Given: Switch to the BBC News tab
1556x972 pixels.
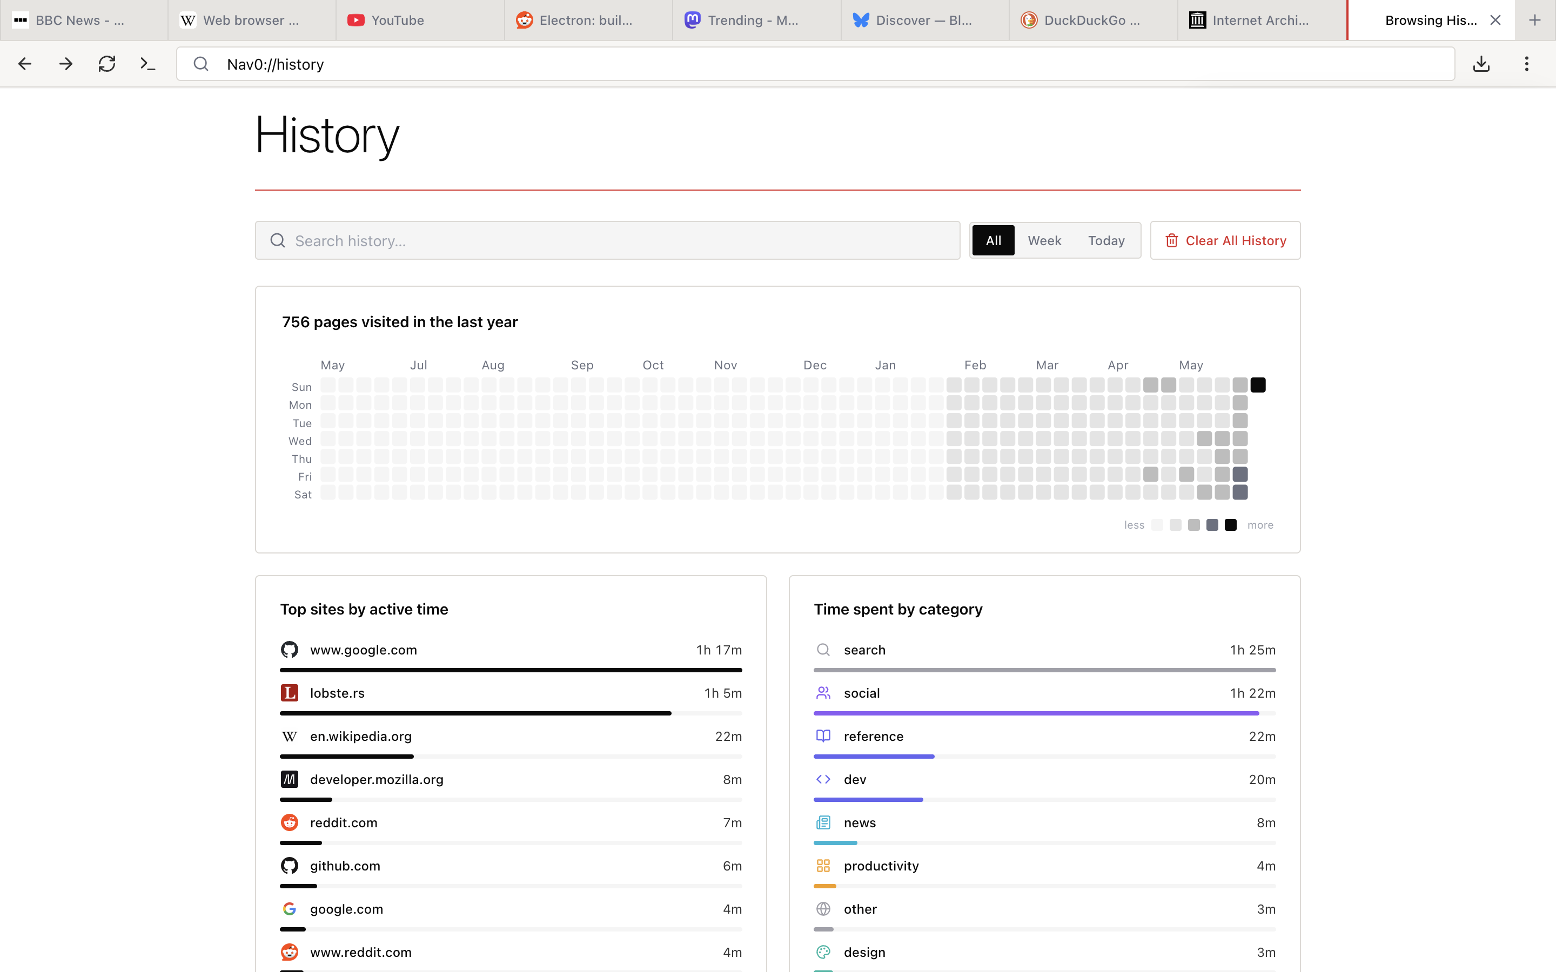Looking at the screenshot, I should click(x=84, y=20).
